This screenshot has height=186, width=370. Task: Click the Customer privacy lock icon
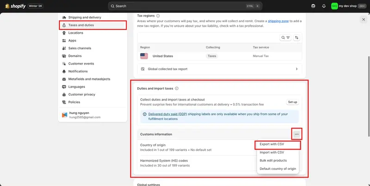point(64,95)
